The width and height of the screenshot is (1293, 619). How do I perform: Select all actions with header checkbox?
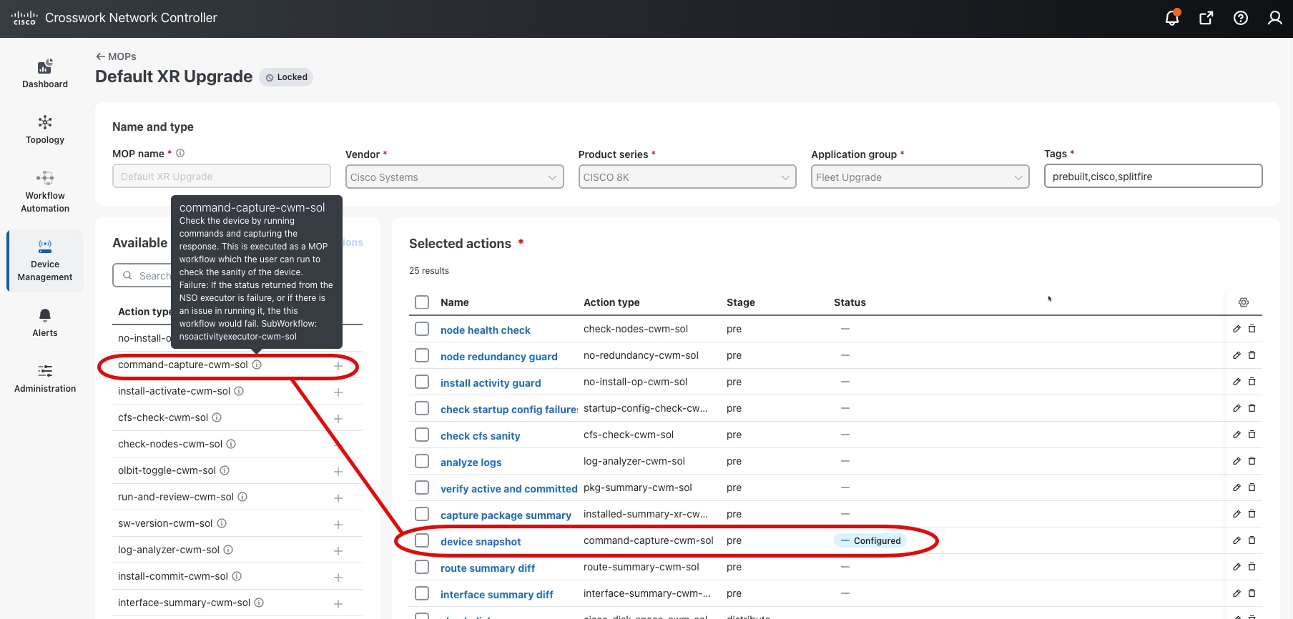tap(422, 302)
